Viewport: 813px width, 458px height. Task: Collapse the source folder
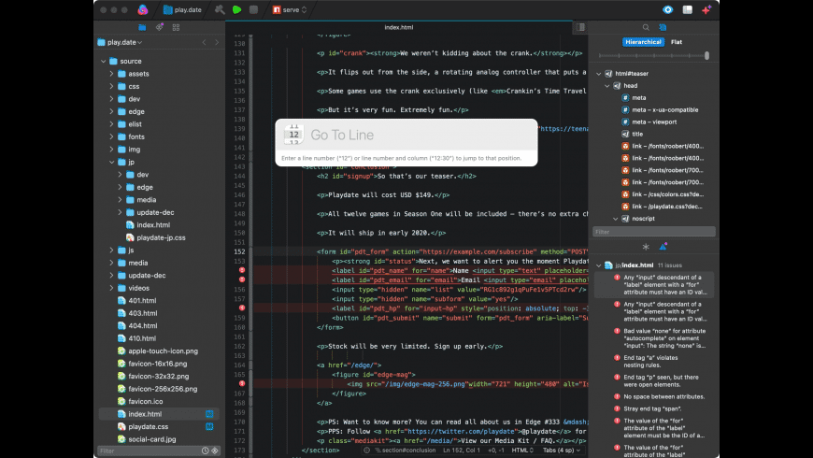[x=101, y=61]
